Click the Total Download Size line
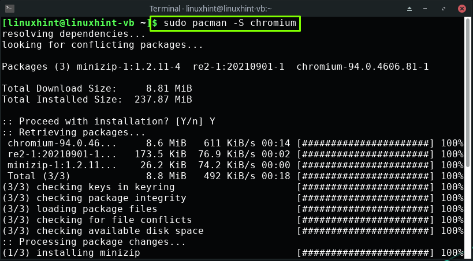The width and height of the screenshot is (473, 261). 97,89
